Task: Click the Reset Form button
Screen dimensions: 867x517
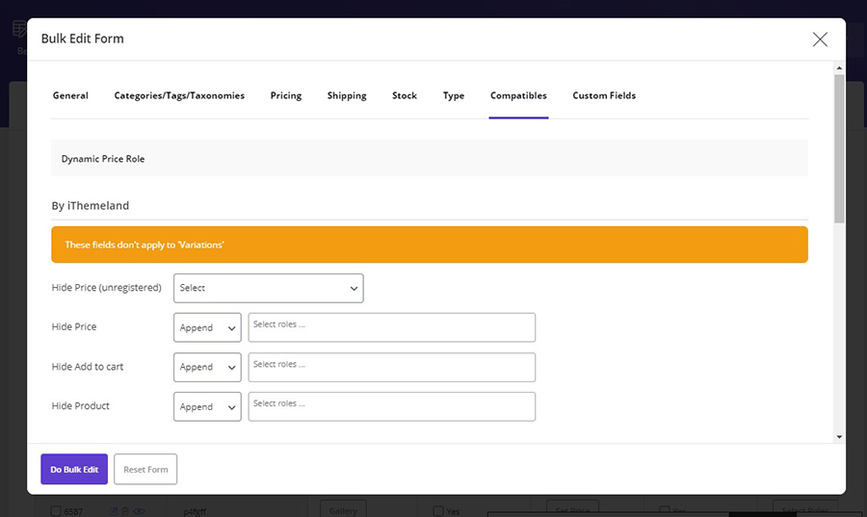Action: 145,469
